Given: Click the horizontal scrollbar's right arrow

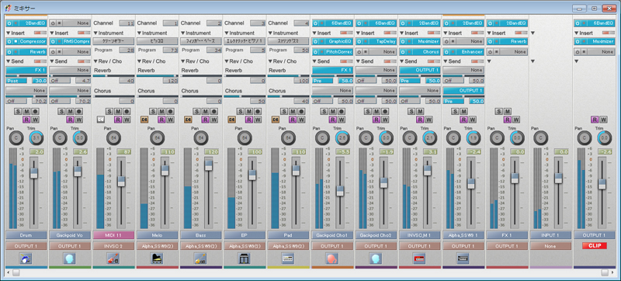Looking at the screenshot, I should click(605, 272).
